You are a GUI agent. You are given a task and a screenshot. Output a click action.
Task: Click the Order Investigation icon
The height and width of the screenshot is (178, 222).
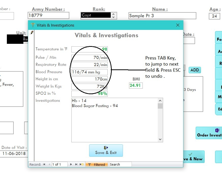point(217,130)
